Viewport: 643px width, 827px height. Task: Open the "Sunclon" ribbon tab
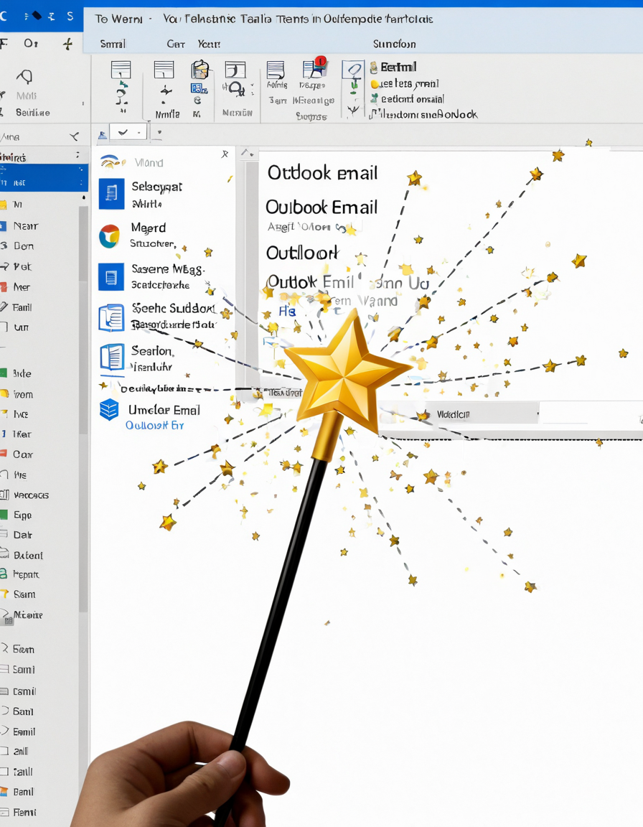(x=394, y=44)
